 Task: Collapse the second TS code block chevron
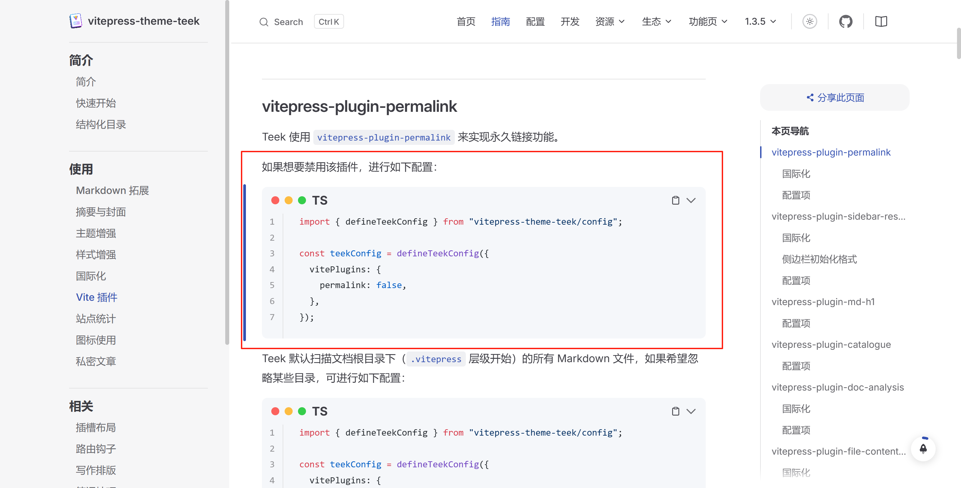click(691, 411)
